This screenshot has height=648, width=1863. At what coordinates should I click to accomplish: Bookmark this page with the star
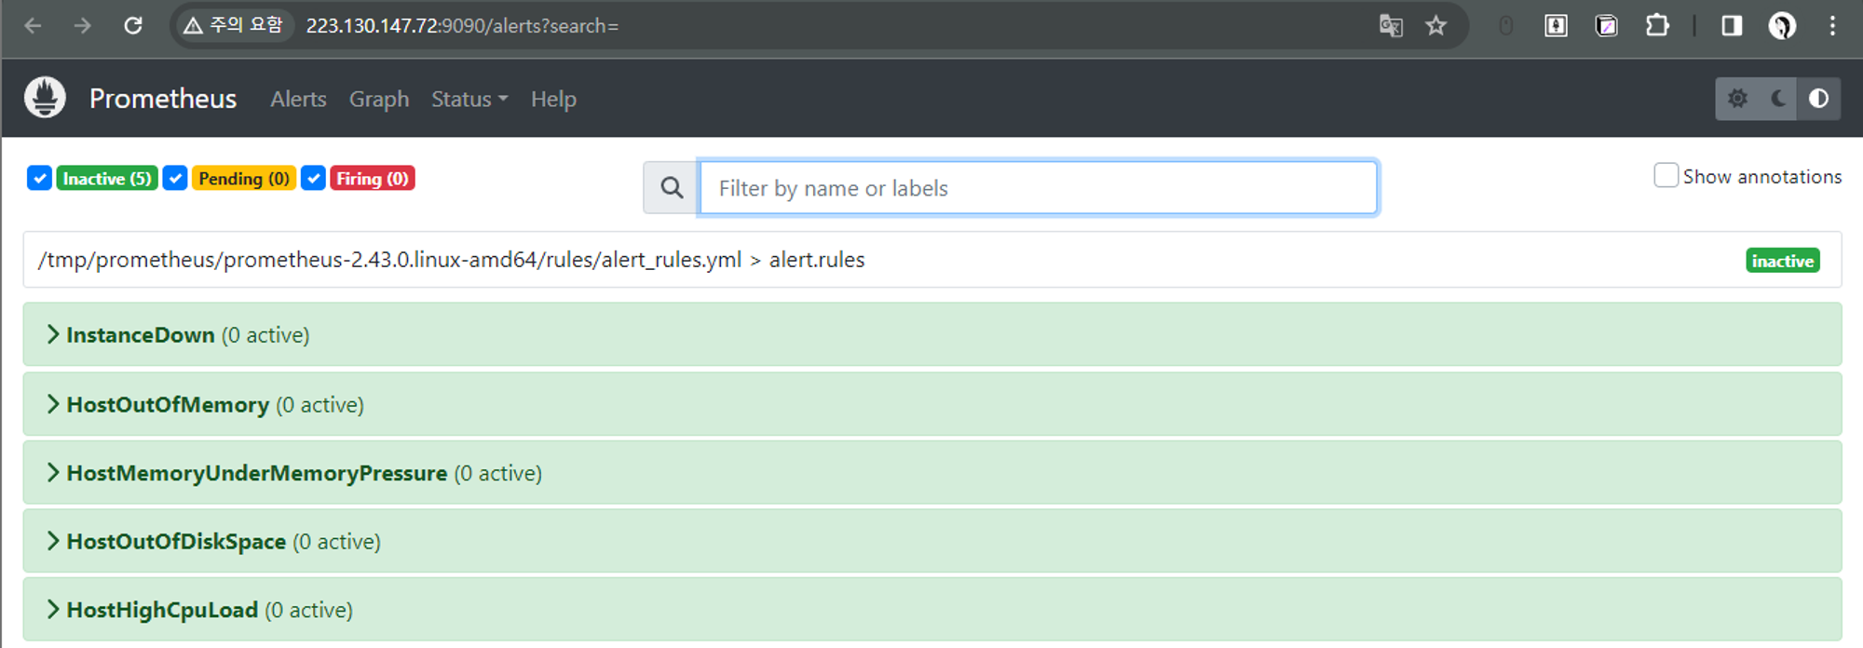(1436, 26)
